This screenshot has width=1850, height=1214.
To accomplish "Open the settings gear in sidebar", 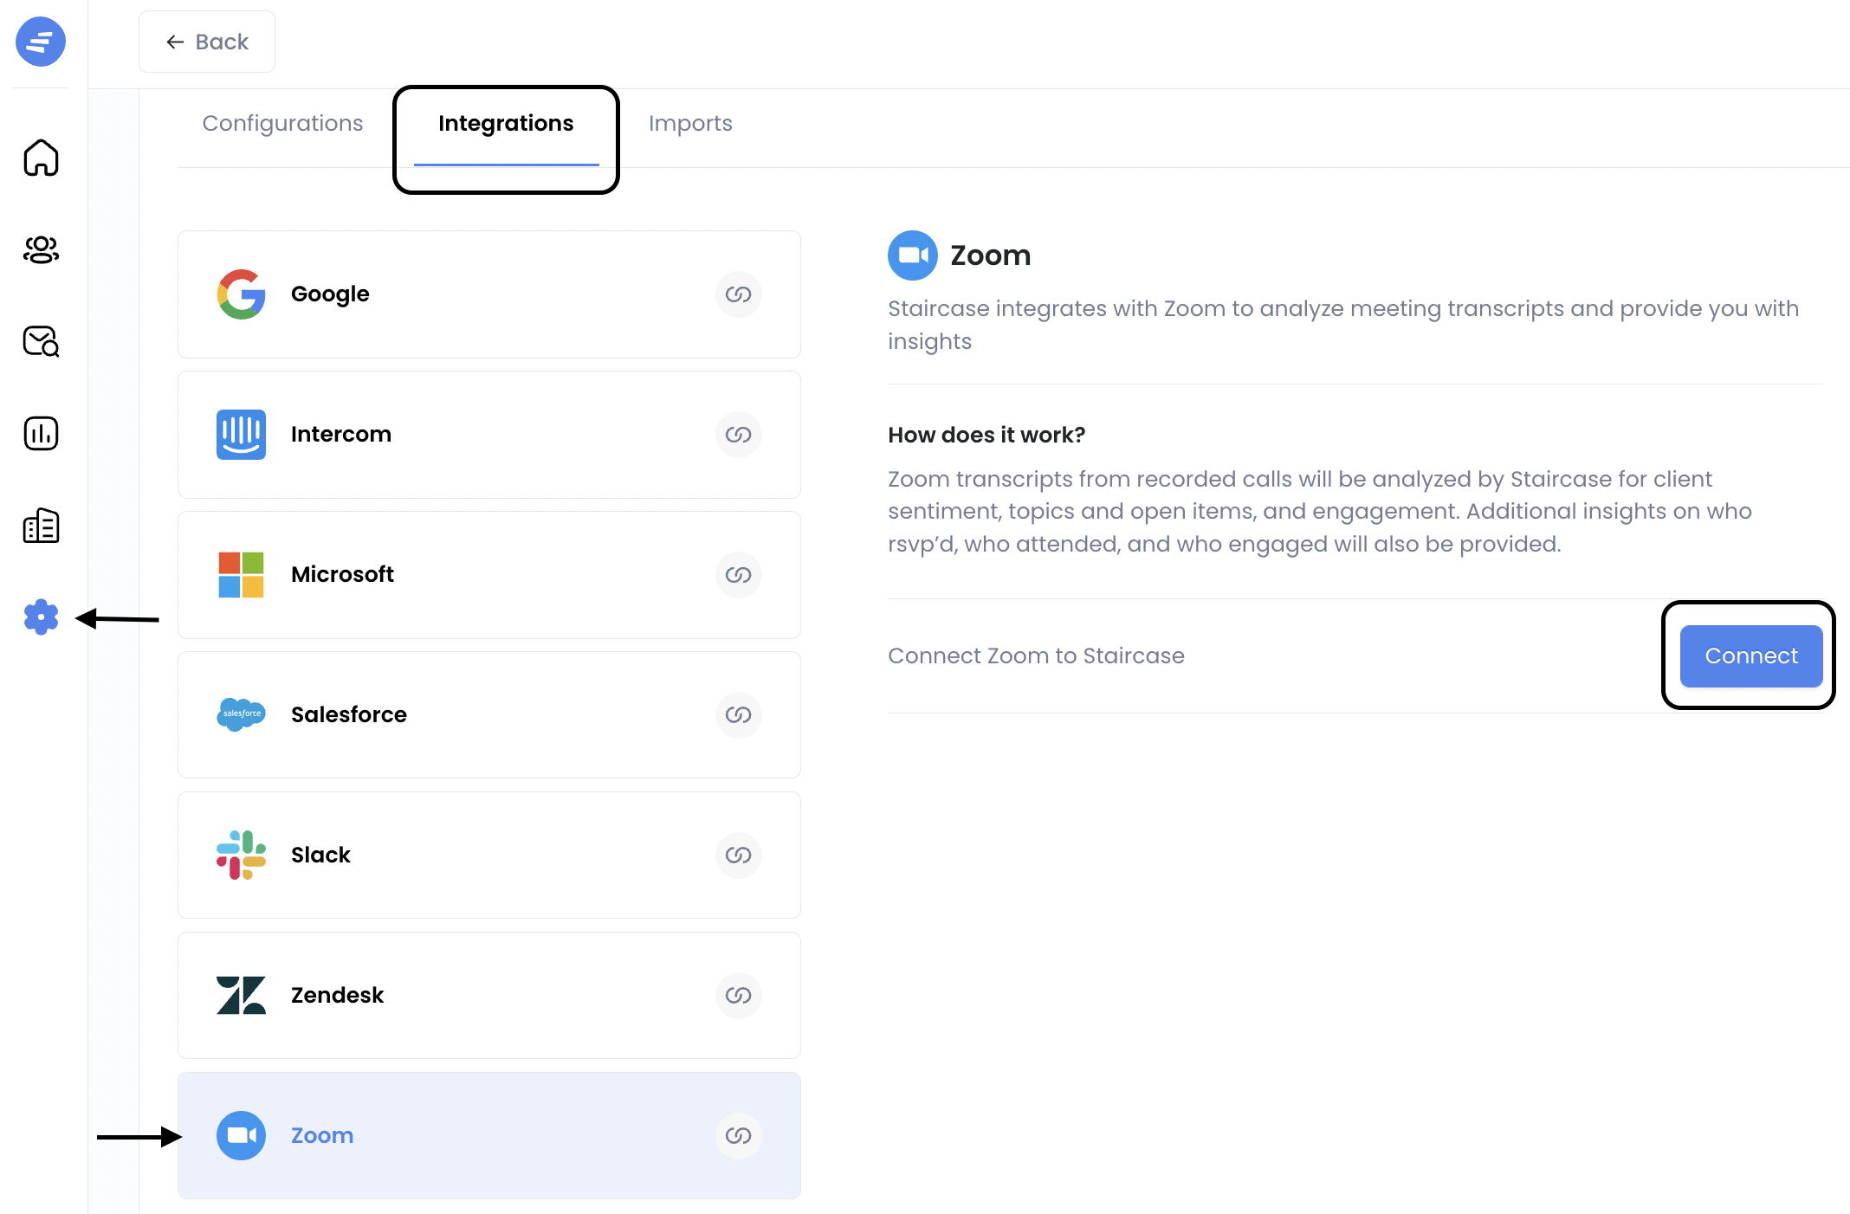I will point(41,617).
